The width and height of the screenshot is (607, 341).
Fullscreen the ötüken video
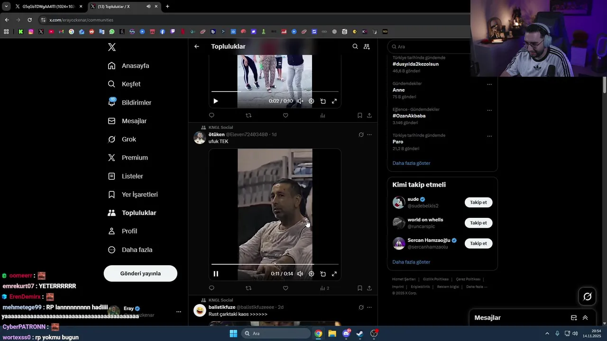[x=334, y=274]
